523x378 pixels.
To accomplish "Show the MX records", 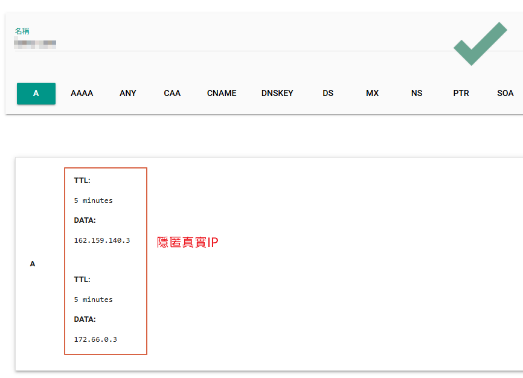I will click(373, 94).
